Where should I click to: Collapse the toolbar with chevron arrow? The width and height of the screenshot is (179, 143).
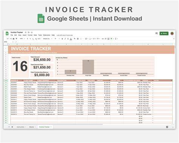click(174, 39)
